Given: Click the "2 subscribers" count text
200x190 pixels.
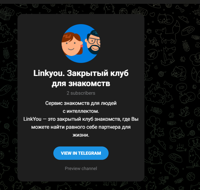Looking at the screenshot, I should (x=81, y=93).
